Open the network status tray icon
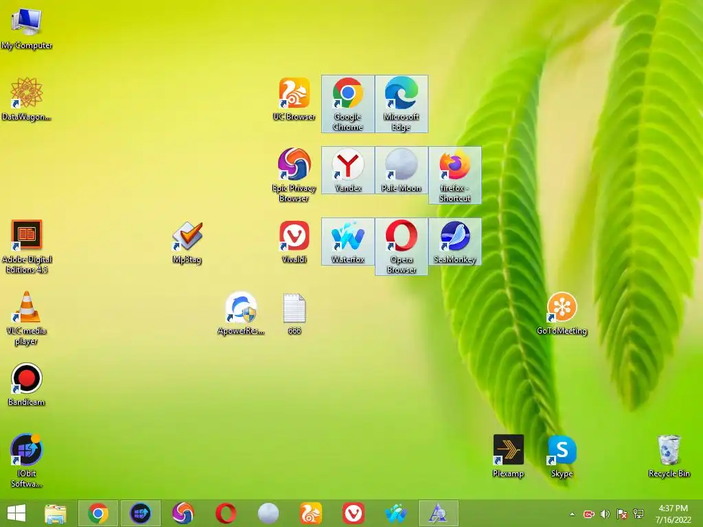This screenshot has height=527, width=703. click(638, 514)
